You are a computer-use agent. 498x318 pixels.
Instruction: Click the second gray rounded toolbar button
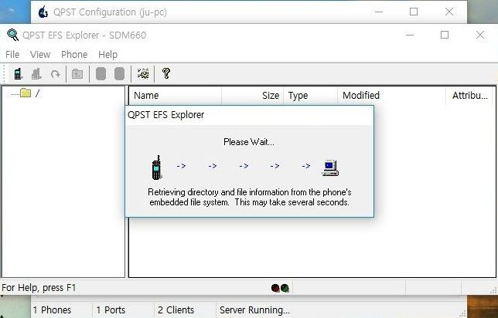(x=119, y=73)
